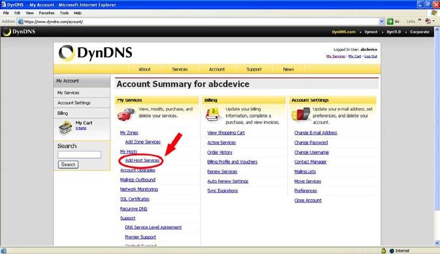The image size is (440, 254).
Task: Open the address bar dropdown arrow
Action: 381,22
